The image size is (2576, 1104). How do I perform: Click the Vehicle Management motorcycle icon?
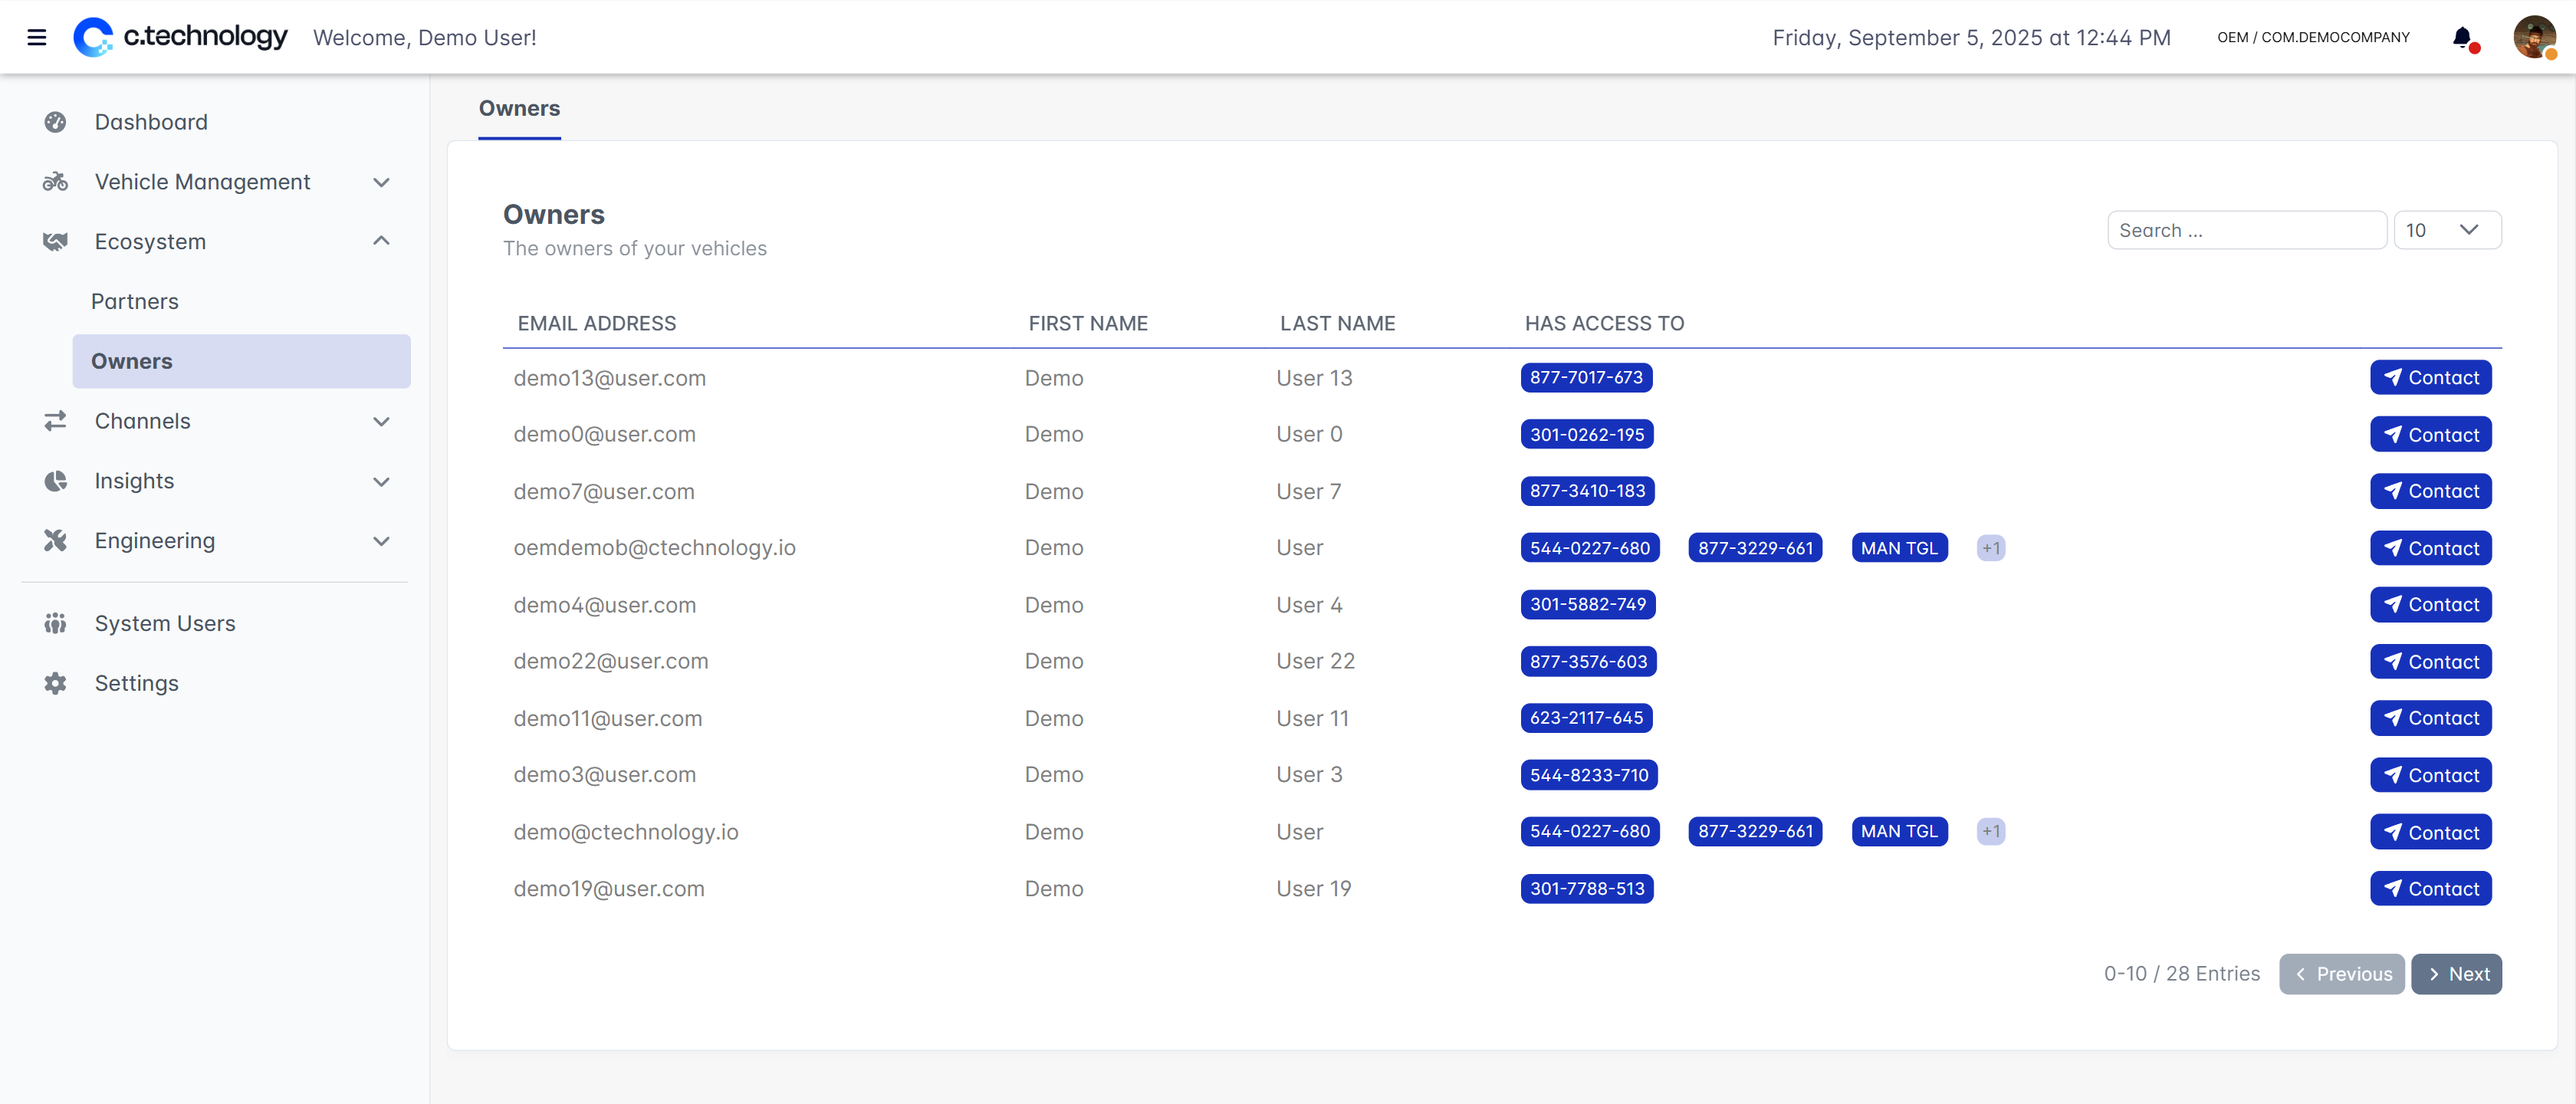point(55,182)
